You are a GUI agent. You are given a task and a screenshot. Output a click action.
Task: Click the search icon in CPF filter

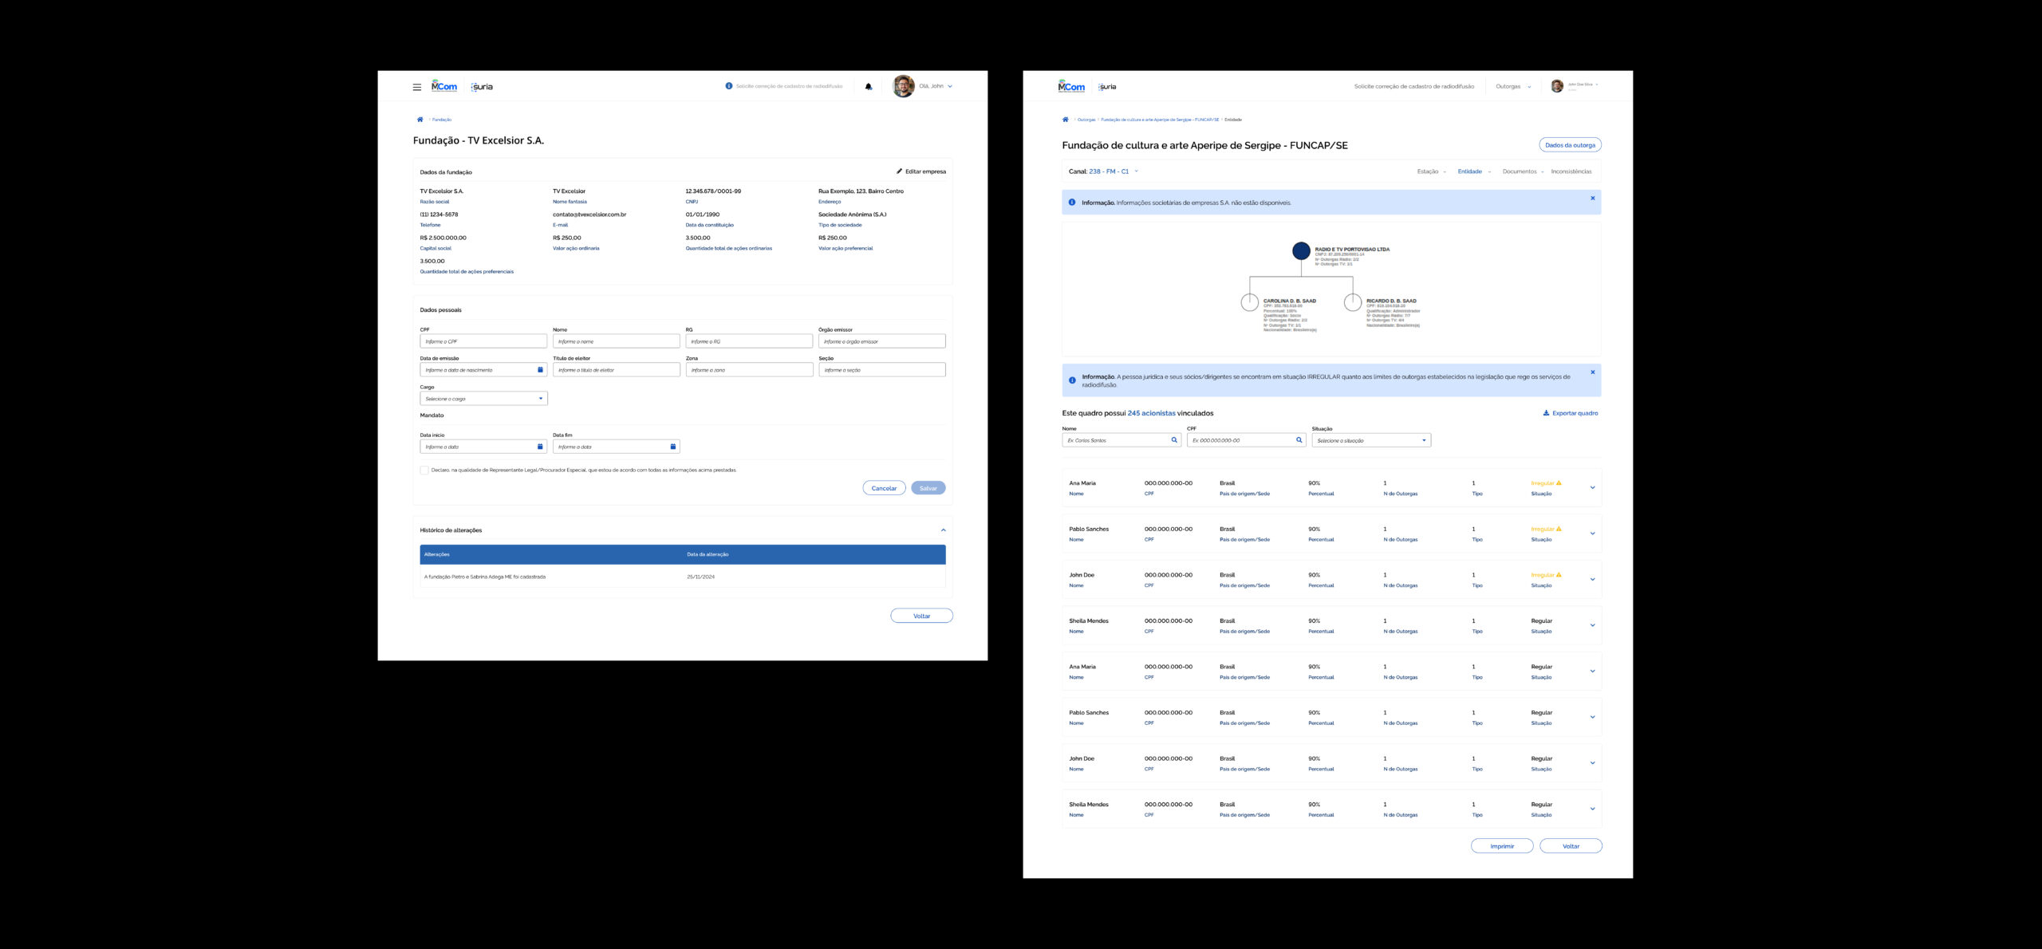pyautogui.click(x=1299, y=440)
